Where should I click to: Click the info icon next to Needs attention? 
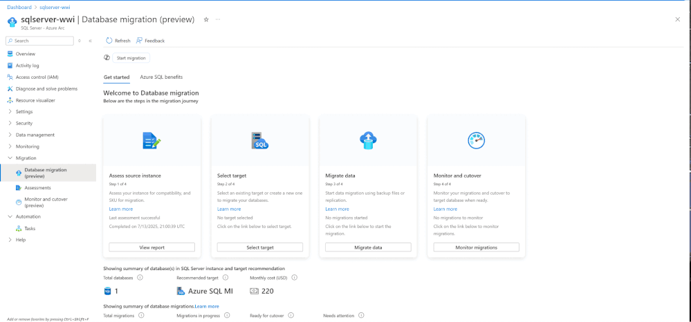point(361,315)
